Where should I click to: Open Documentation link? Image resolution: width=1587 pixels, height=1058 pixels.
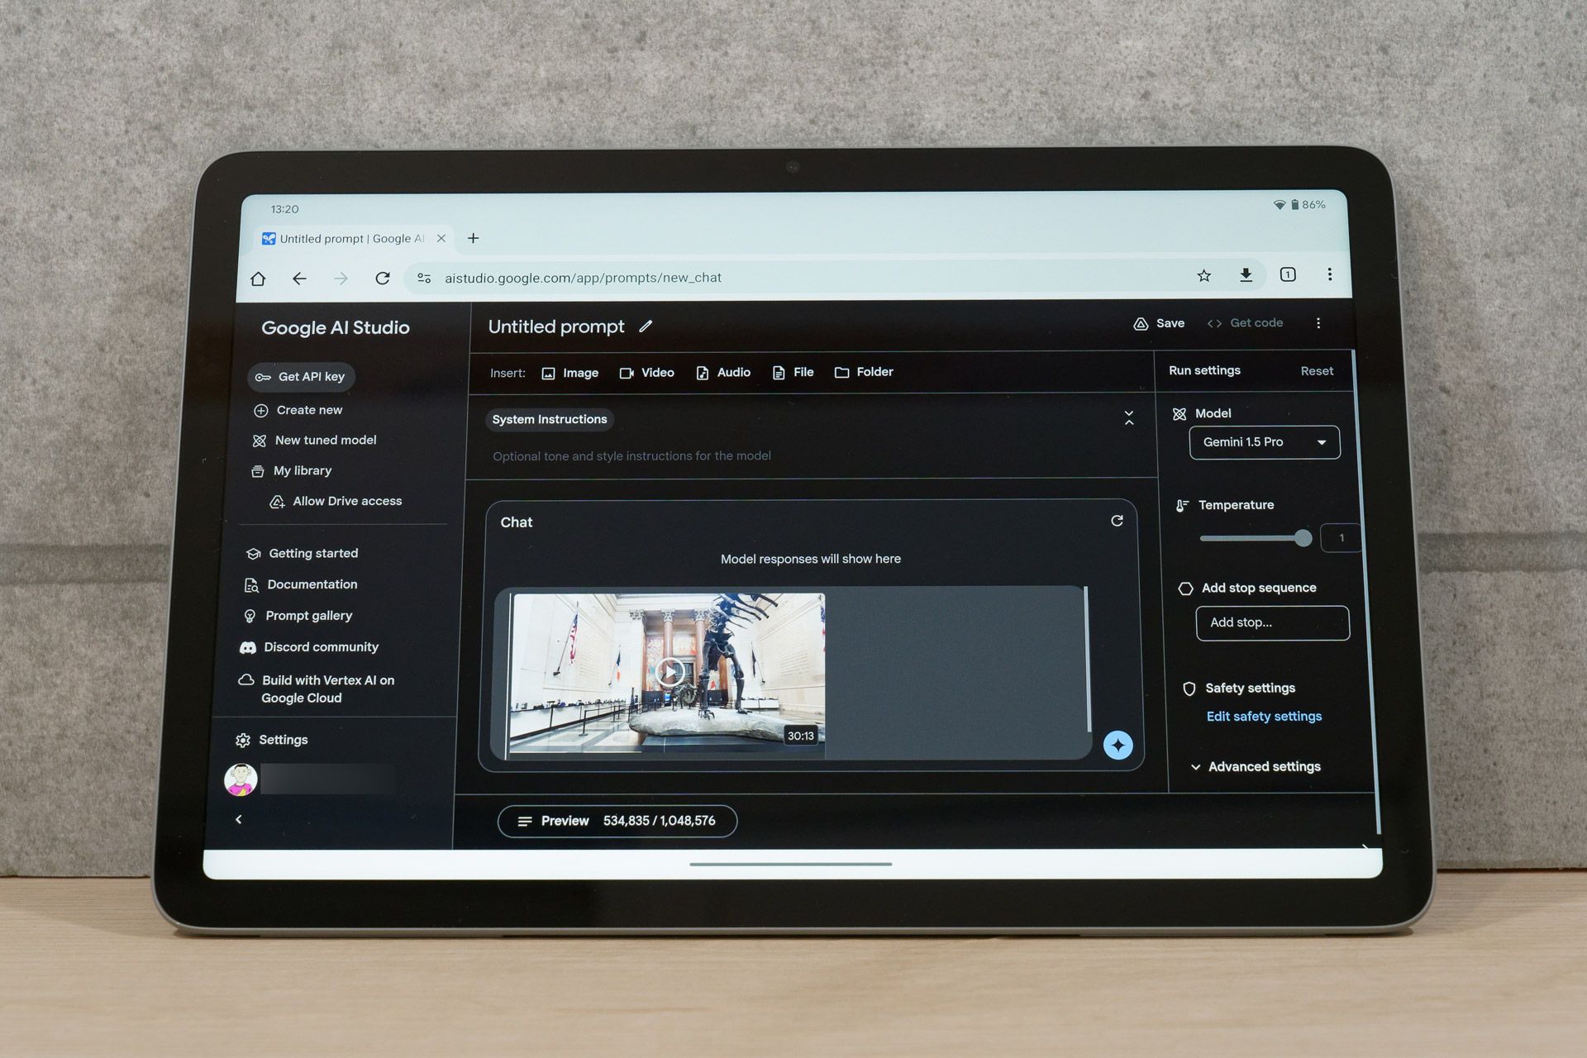coord(301,585)
